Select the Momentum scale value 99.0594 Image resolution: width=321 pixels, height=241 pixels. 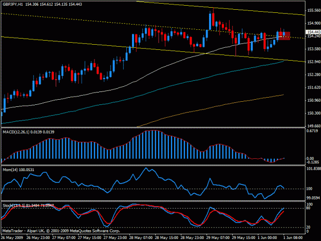point(313,198)
